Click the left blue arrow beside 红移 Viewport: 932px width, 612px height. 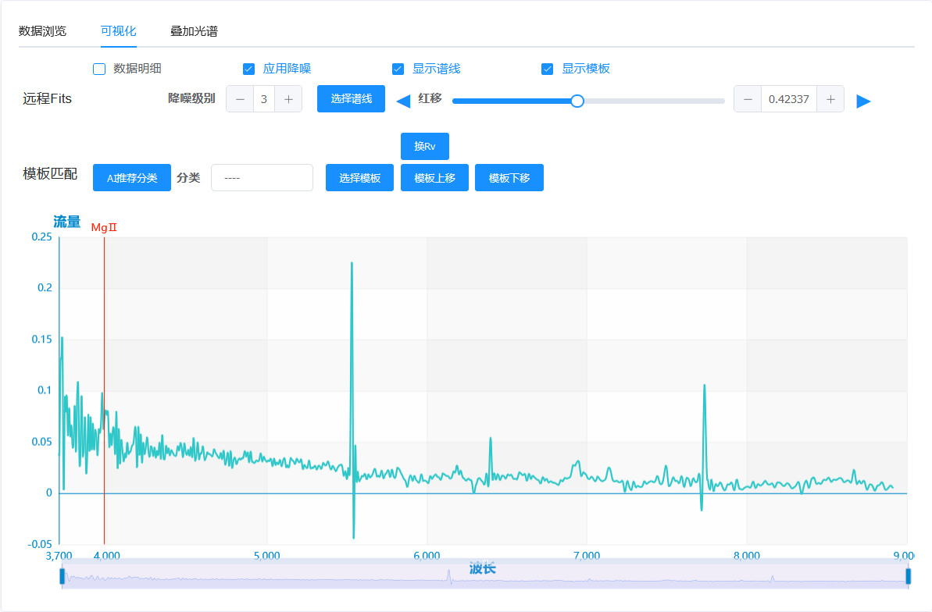pos(404,101)
